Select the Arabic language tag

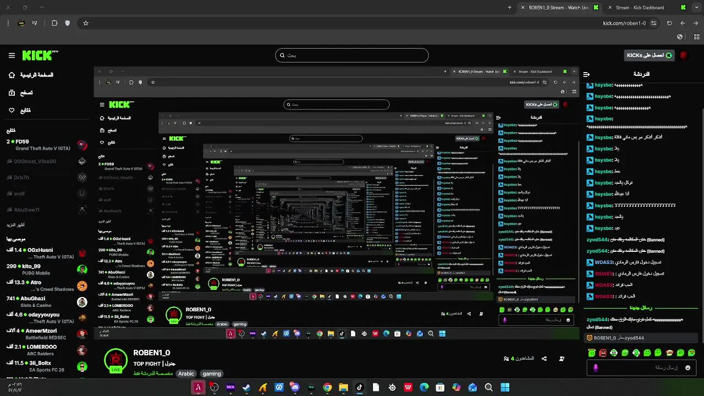[186, 373]
